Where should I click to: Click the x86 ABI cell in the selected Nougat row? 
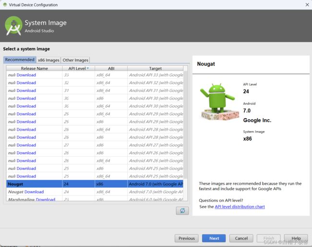click(111, 184)
